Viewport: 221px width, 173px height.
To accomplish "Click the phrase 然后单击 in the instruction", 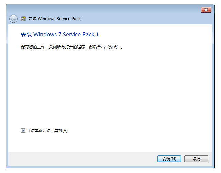I will tap(100, 47).
